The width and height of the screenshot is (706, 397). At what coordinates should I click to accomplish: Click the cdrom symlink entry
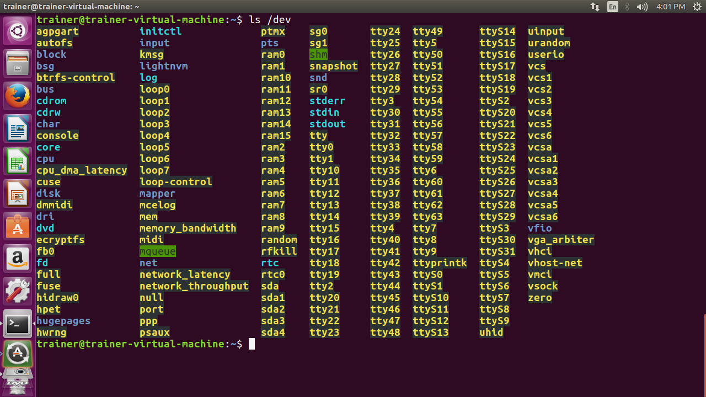[x=51, y=101]
